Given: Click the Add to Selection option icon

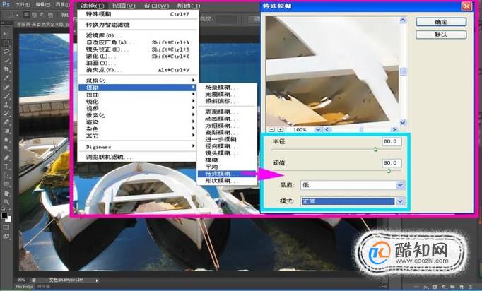Looking at the screenshot, I should [34, 14].
